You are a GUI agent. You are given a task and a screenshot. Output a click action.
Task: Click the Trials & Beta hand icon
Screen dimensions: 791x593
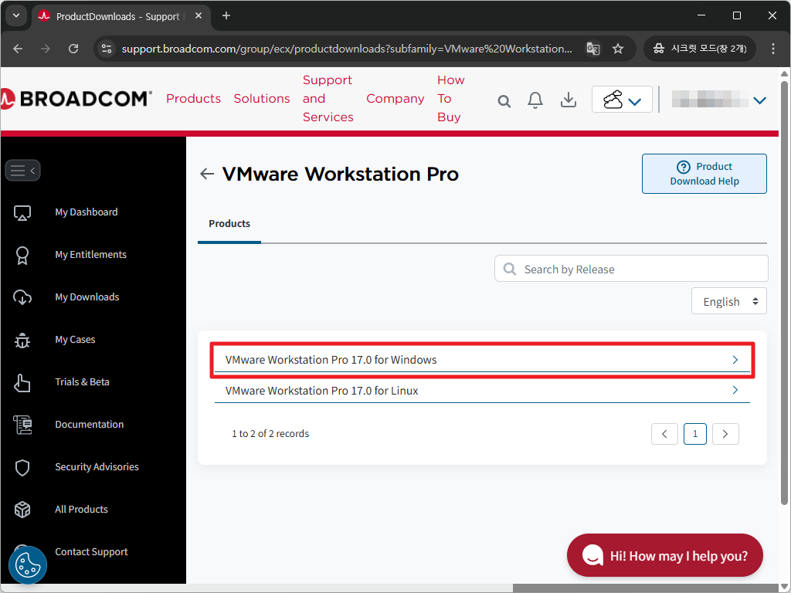coord(22,383)
